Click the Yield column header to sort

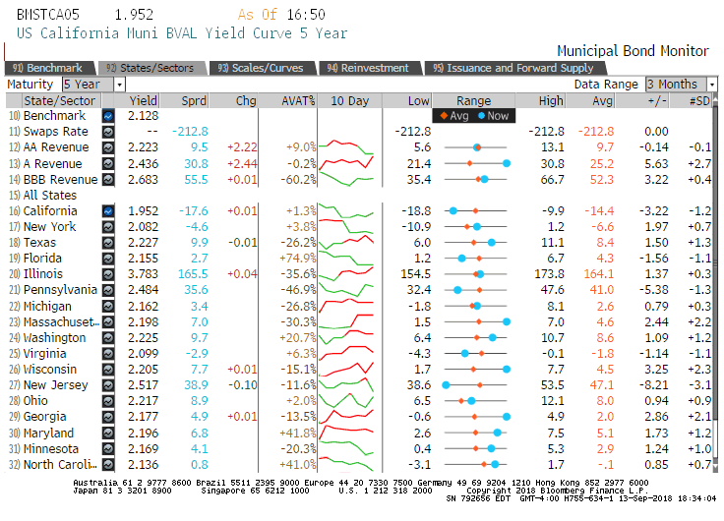(144, 100)
